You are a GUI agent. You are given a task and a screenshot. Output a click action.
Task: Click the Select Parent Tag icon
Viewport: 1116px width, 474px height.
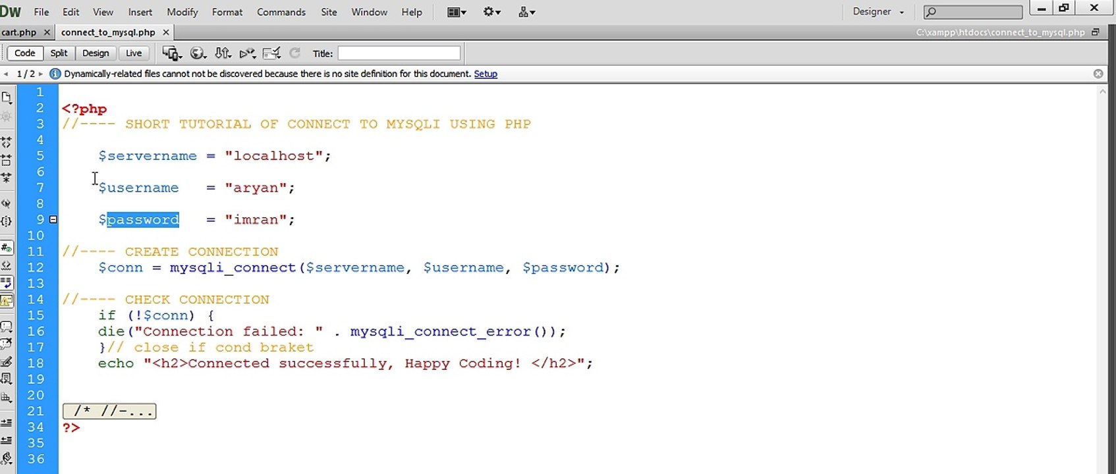point(7,203)
